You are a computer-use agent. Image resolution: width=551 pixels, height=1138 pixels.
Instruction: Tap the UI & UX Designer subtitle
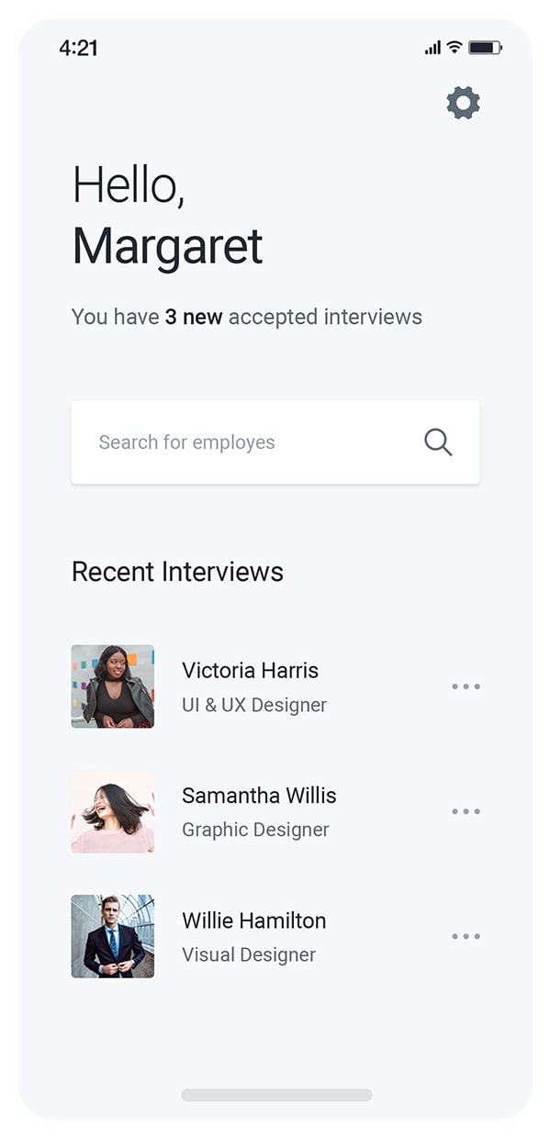tap(254, 705)
